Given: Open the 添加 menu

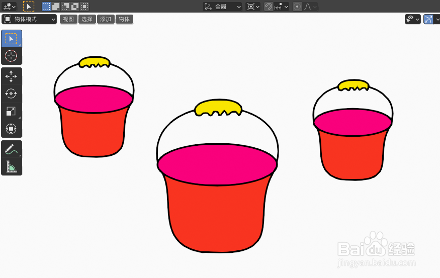Looking at the screenshot, I should click(x=106, y=19).
